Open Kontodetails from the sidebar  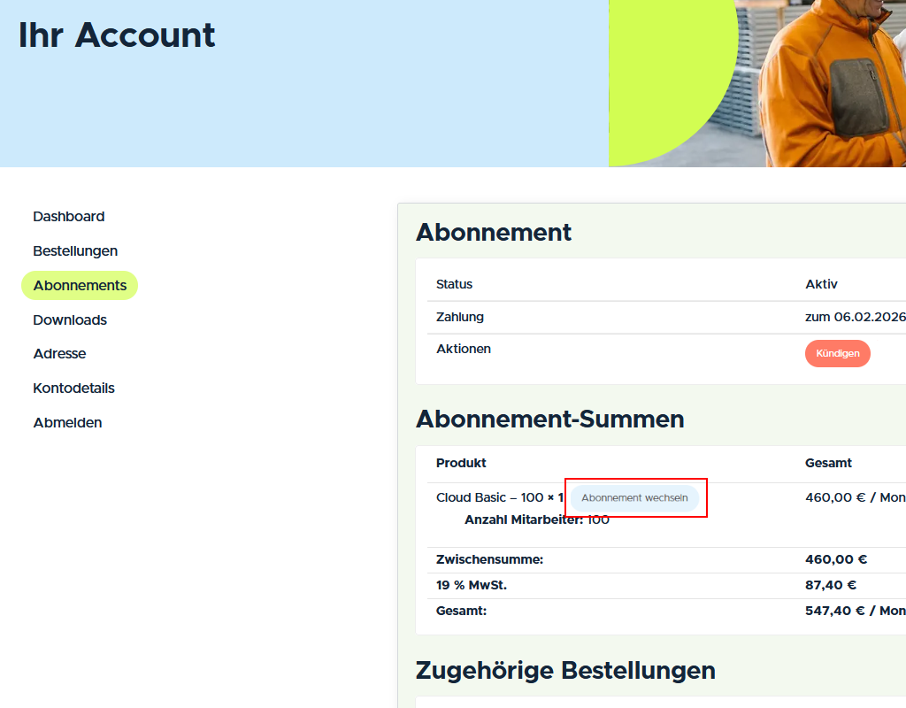coord(73,388)
